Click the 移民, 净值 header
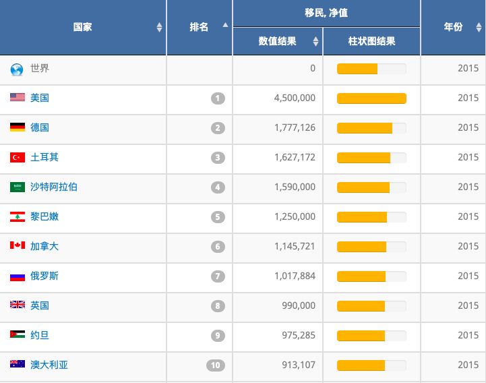Image resolution: width=486 pixels, height=383 pixels. pos(326,13)
